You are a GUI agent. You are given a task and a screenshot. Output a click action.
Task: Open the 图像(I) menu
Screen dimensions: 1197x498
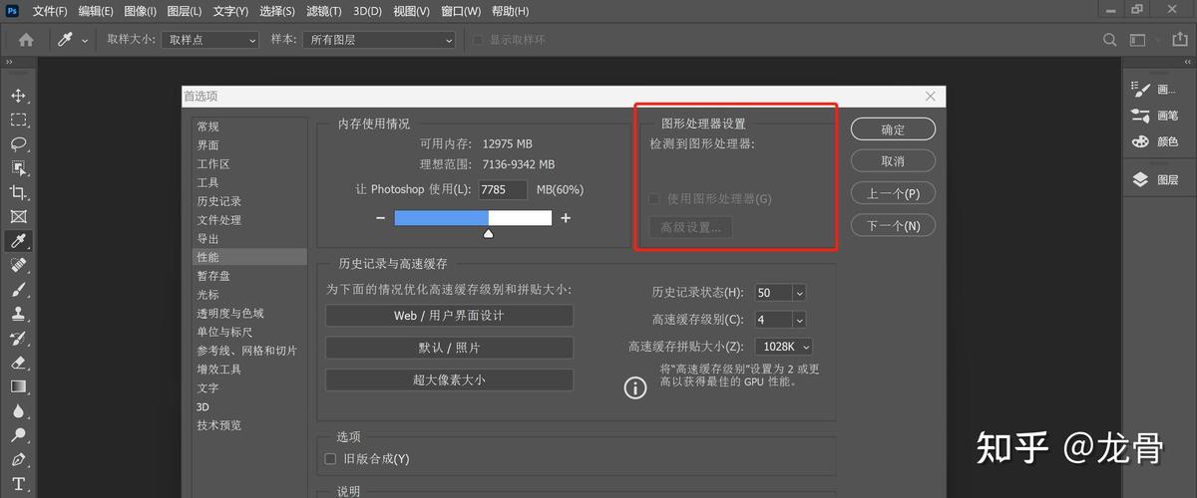tap(141, 11)
